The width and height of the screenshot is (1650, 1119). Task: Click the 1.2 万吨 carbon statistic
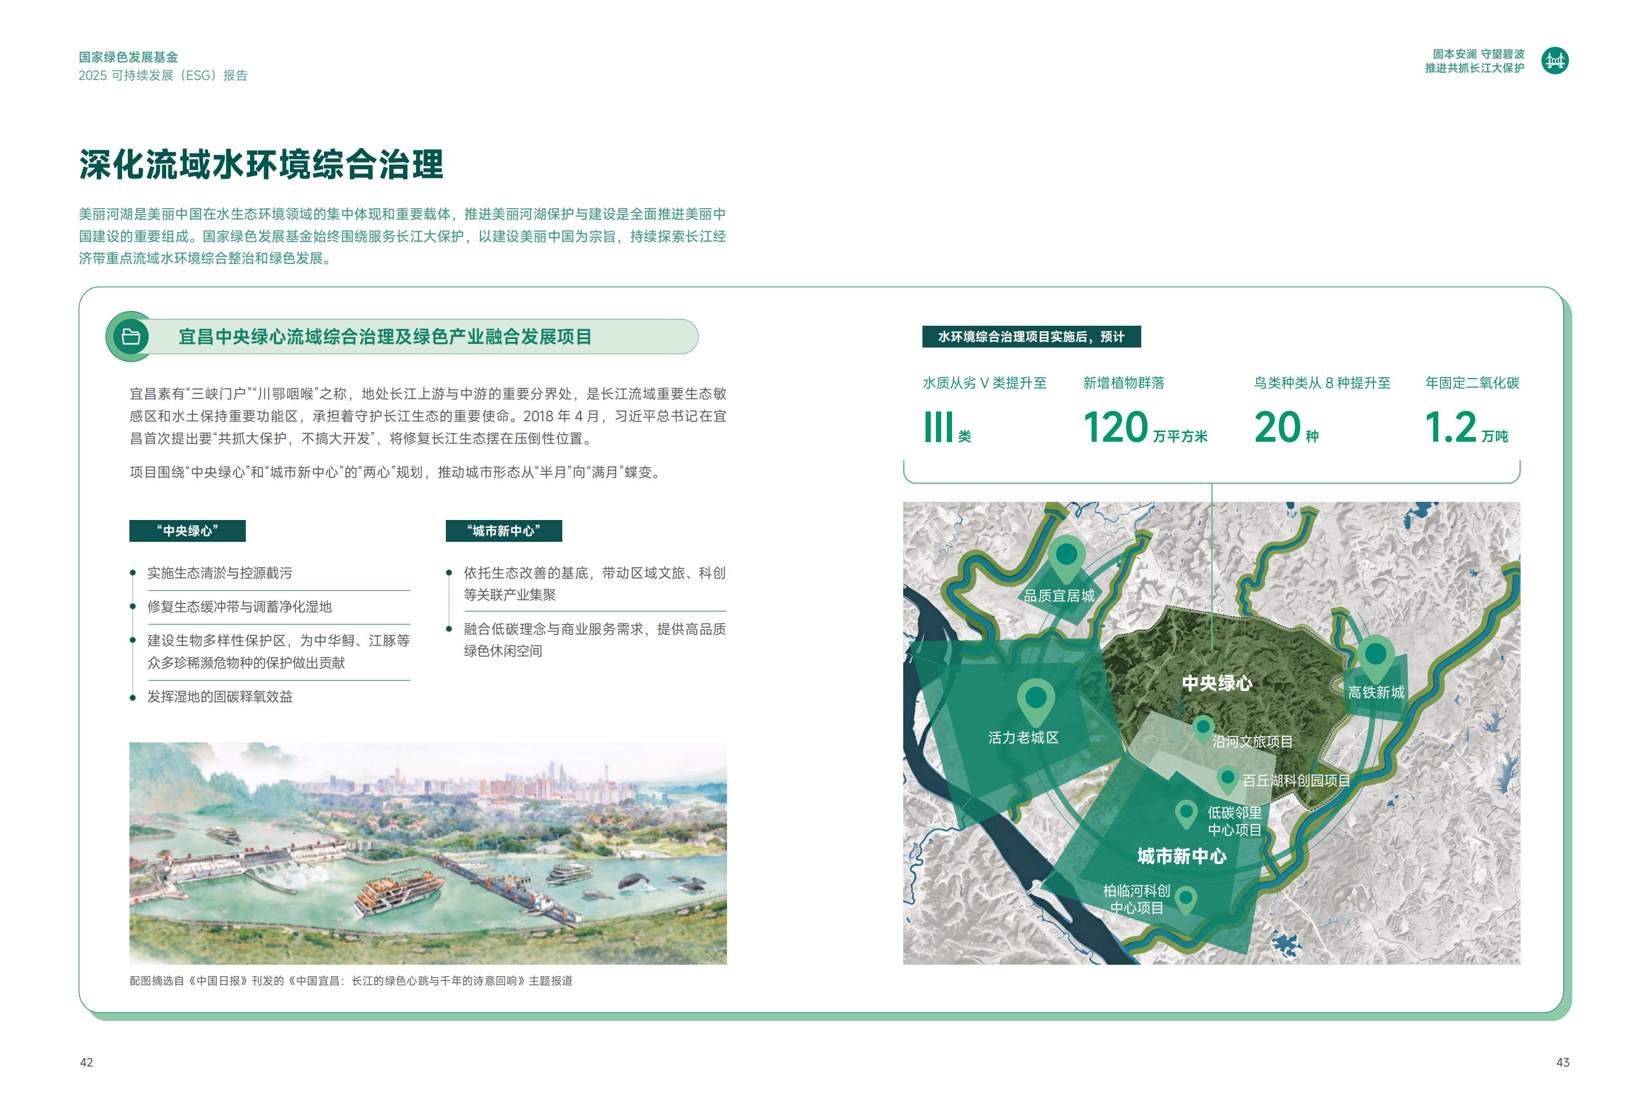tap(1466, 428)
